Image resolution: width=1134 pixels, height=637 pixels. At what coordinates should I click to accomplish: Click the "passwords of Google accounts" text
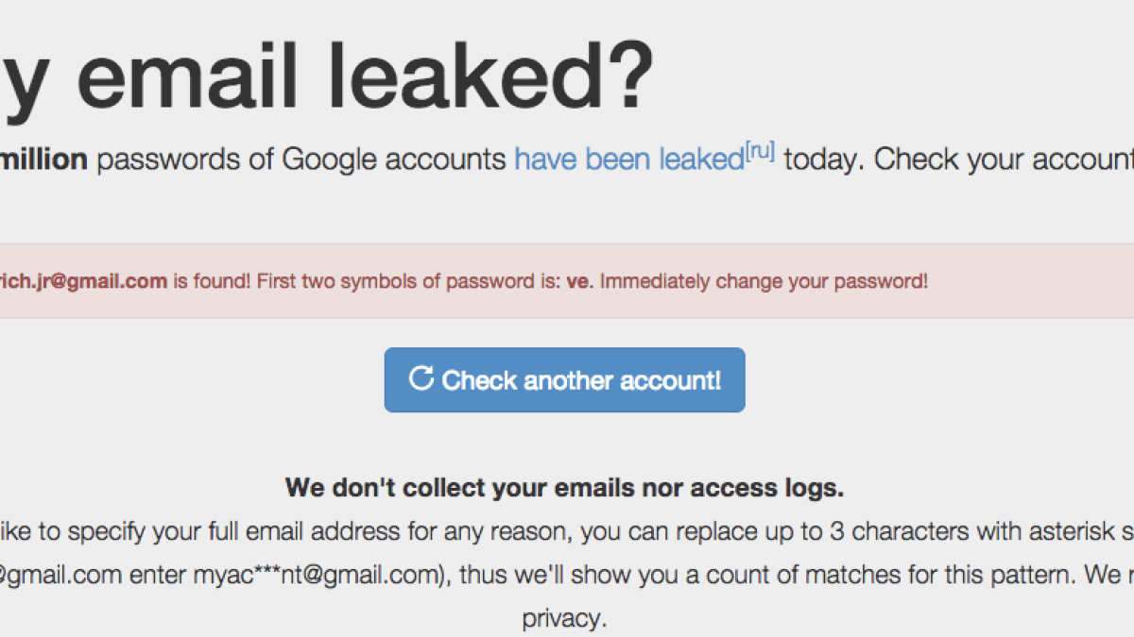pyautogui.click(x=301, y=159)
